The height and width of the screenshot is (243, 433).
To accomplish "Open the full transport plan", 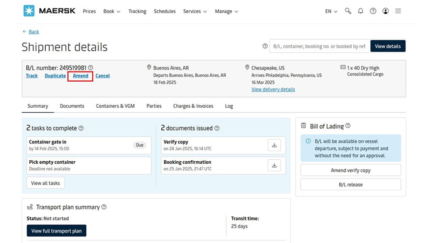I will click(56, 231).
